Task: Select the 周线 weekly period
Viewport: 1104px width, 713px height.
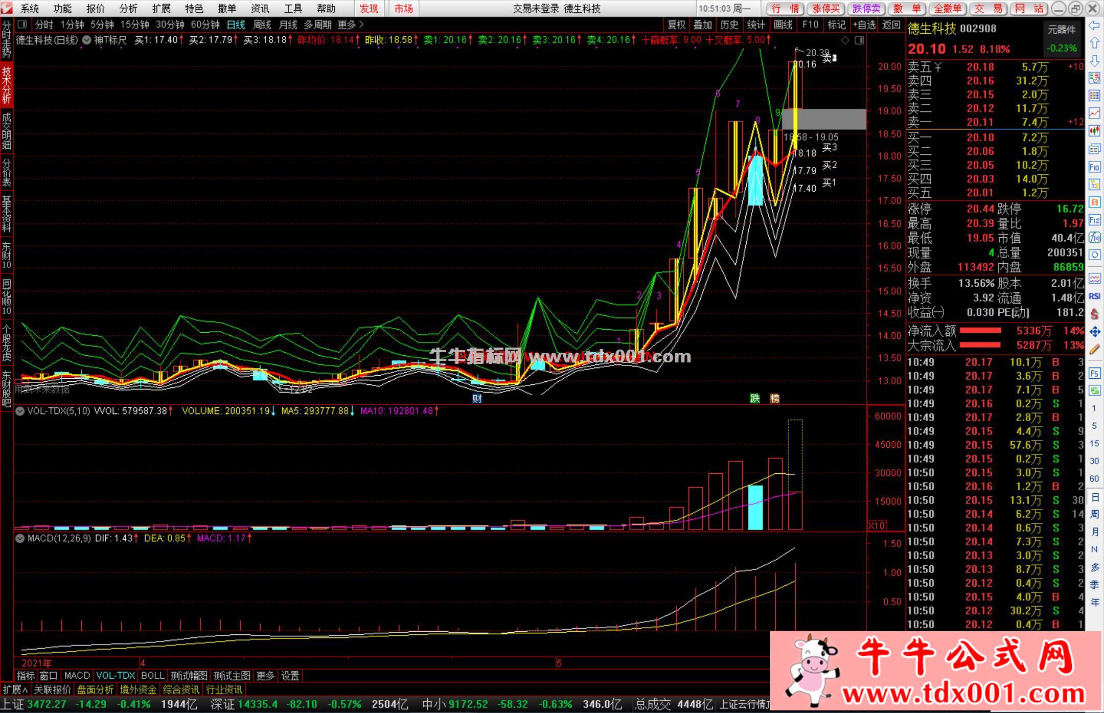Action: 262,25
